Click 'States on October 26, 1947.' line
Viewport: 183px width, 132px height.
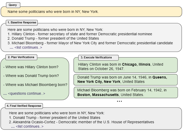click(101, 69)
